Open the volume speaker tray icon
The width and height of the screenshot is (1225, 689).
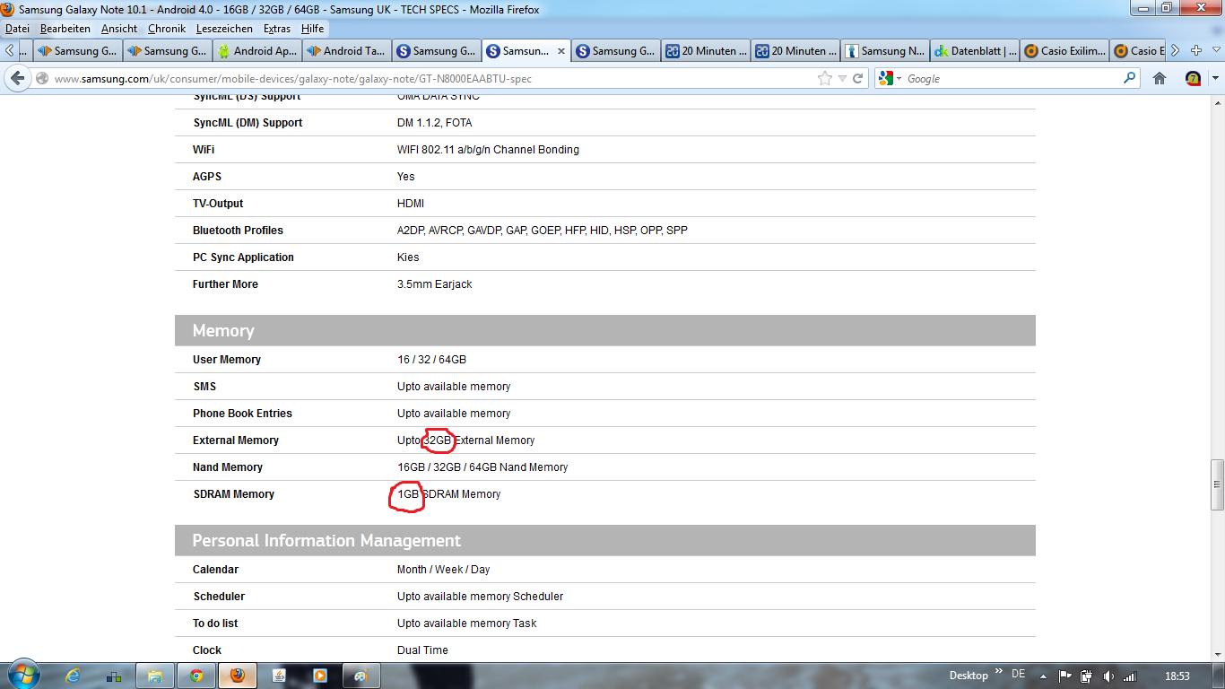tap(1108, 676)
